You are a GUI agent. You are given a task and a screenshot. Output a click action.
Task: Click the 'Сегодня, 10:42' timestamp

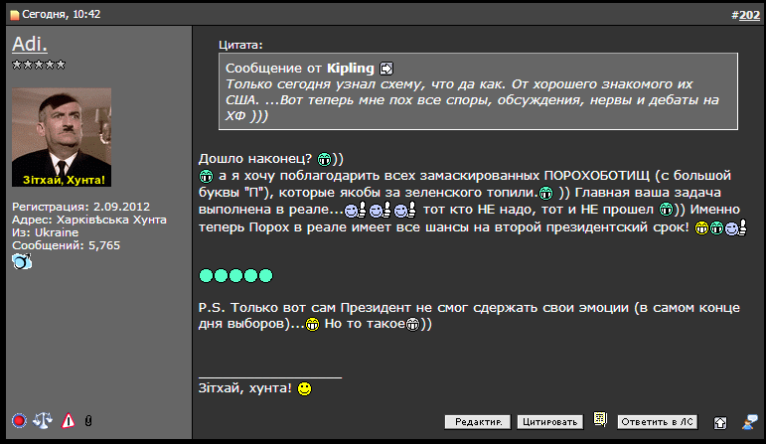pyautogui.click(x=61, y=14)
